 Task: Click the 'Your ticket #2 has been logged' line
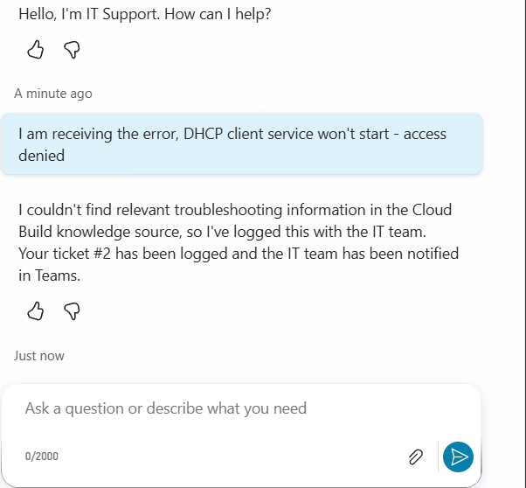239,254
